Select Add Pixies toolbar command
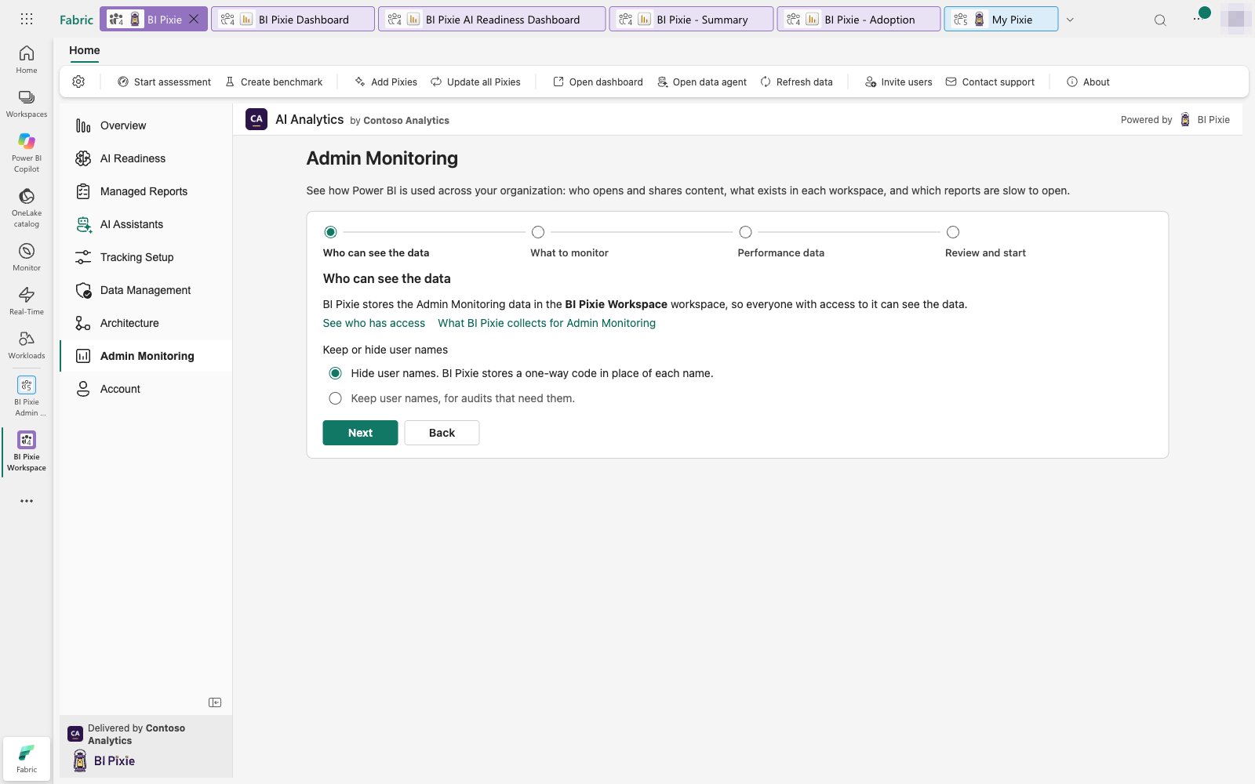The image size is (1255, 784). pos(386,82)
